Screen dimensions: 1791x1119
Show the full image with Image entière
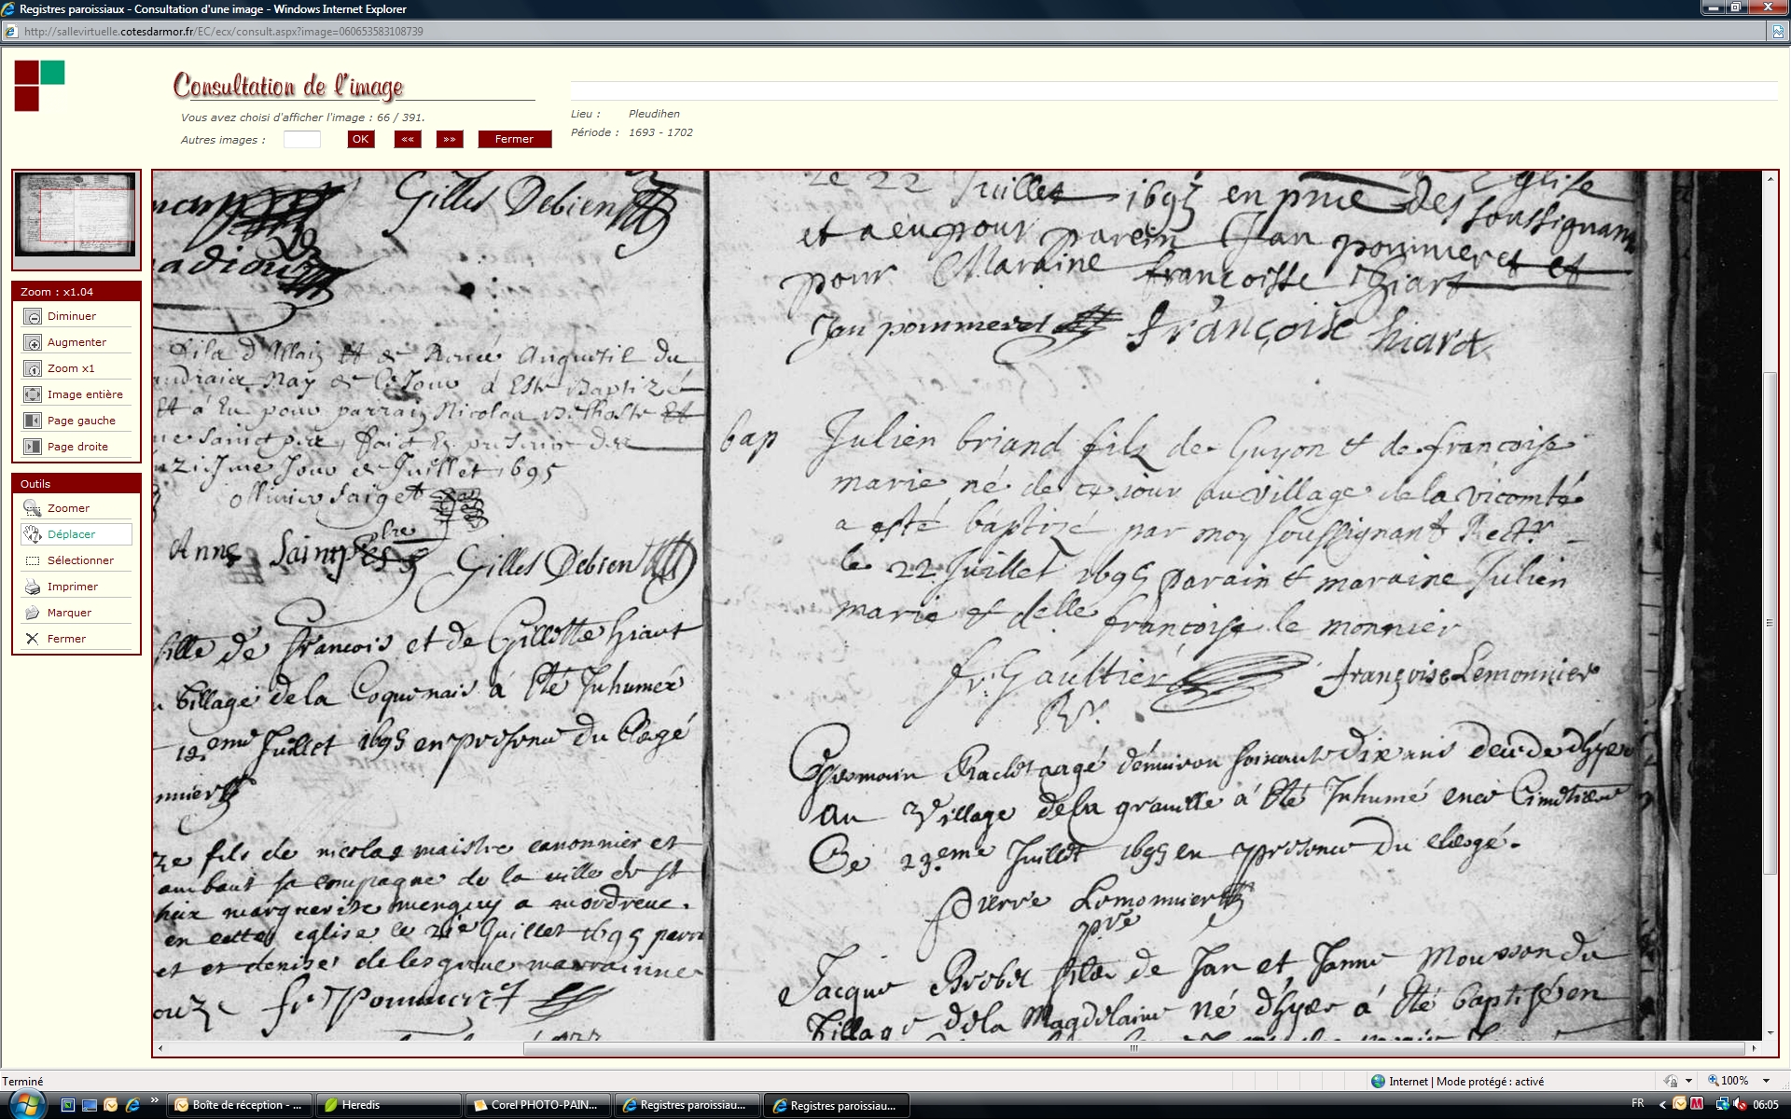(x=33, y=395)
